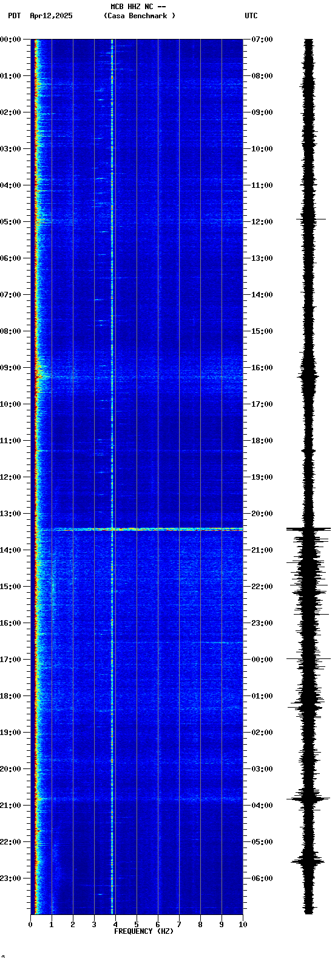Click the 09:00 PDT time tick label
Image resolution: width=335 pixels, height=963 pixels.
point(10,368)
